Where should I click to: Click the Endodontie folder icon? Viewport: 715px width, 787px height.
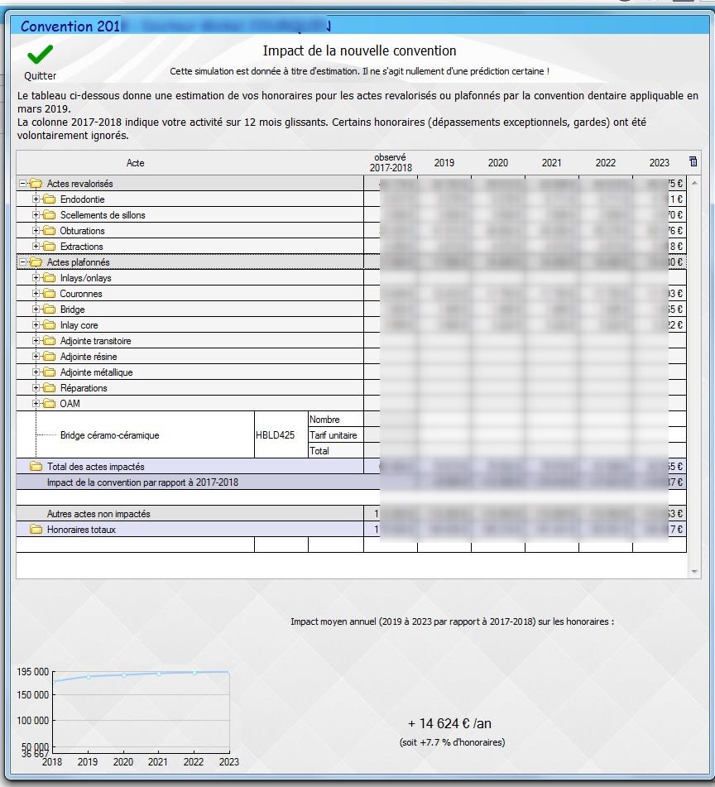(x=49, y=199)
